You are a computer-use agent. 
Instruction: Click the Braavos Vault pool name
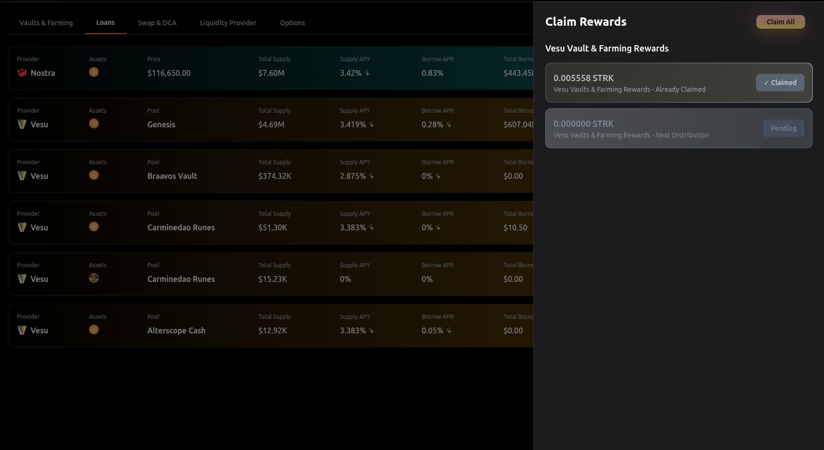click(x=172, y=176)
